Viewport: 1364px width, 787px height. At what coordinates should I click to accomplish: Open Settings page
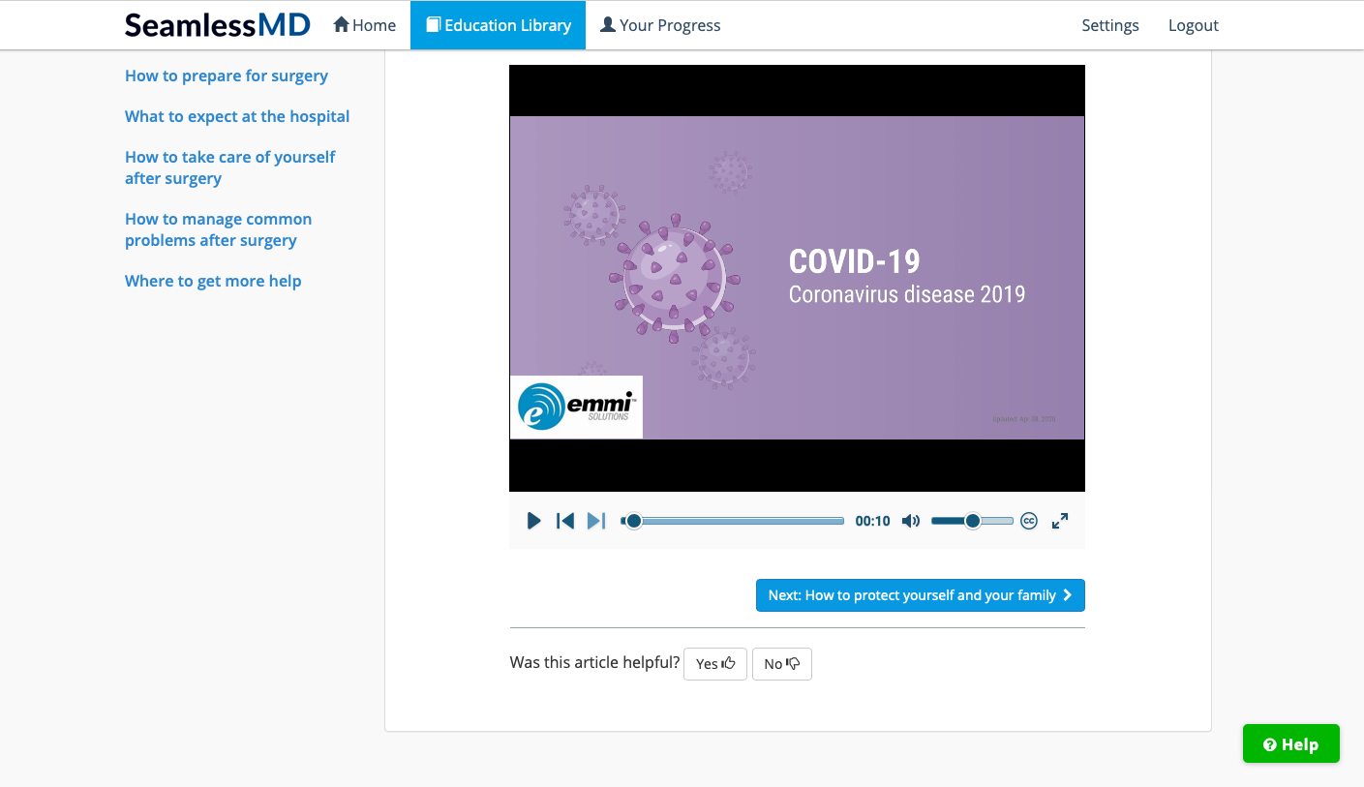click(1110, 25)
